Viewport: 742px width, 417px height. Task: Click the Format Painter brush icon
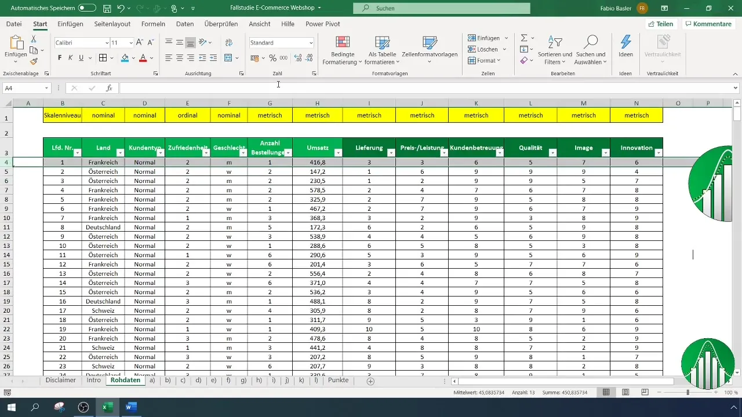pyautogui.click(x=34, y=61)
